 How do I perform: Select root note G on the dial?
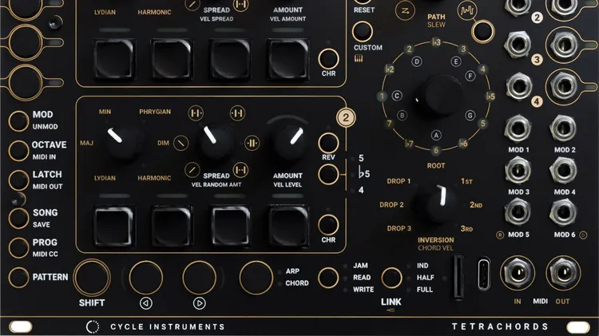coord(470,115)
